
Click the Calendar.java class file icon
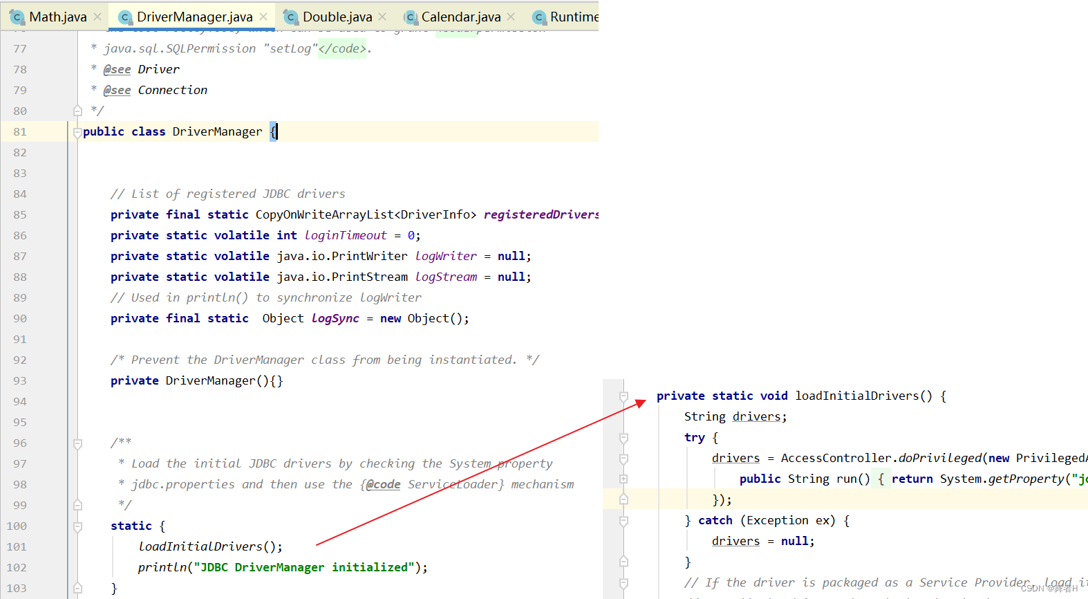411,17
